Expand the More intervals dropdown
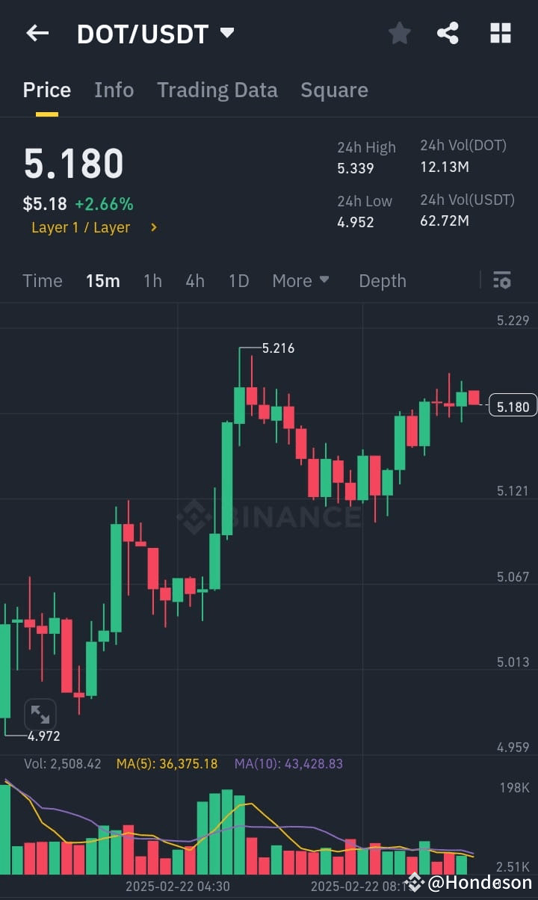538x900 pixels. (x=301, y=280)
